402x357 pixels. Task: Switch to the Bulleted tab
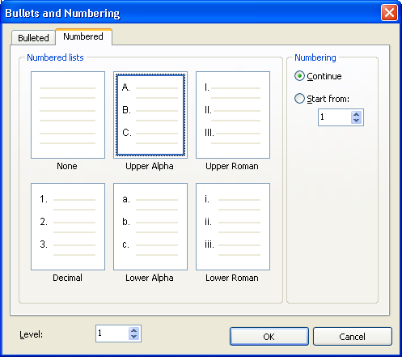click(33, 38)
